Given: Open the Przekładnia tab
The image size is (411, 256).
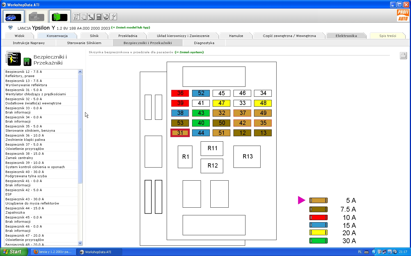Looking at the screenshot, I should 128,36.
